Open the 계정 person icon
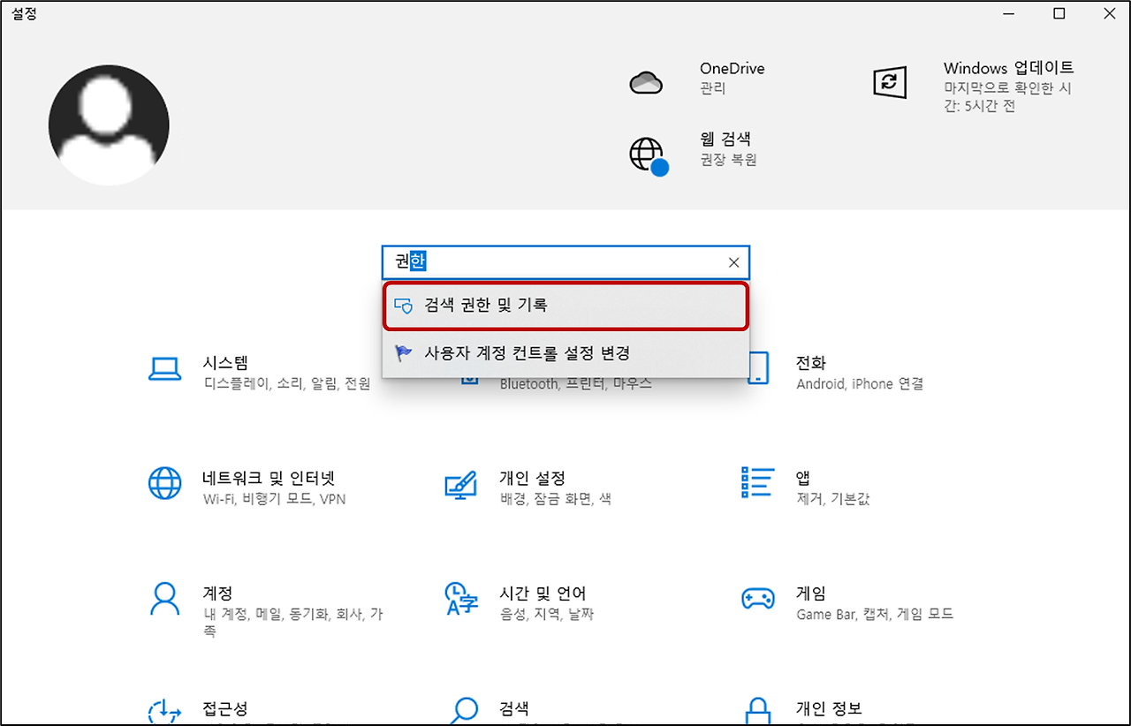Screen dimensions: 1131x726 click(165, 599)
